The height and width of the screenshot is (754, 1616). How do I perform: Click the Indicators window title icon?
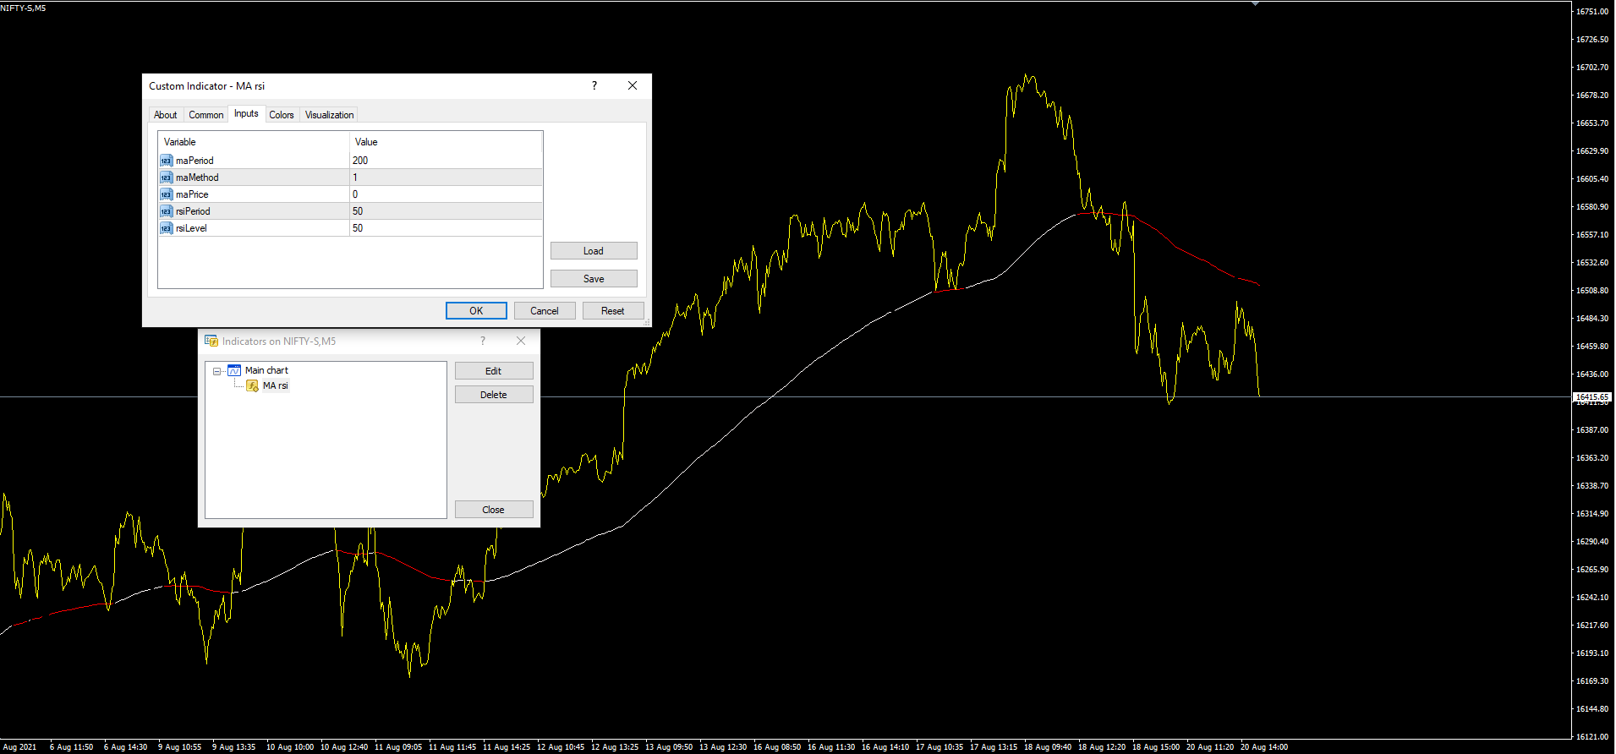coord(211,341)
